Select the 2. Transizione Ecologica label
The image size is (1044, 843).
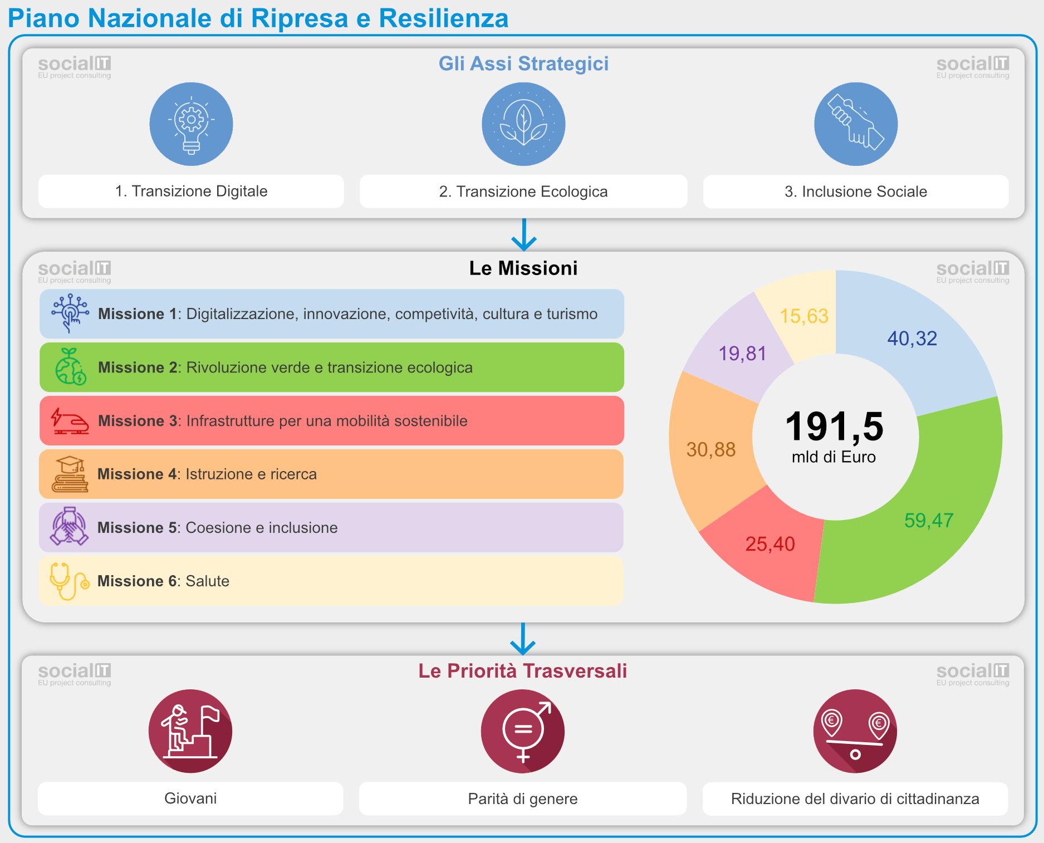point(523,192)
